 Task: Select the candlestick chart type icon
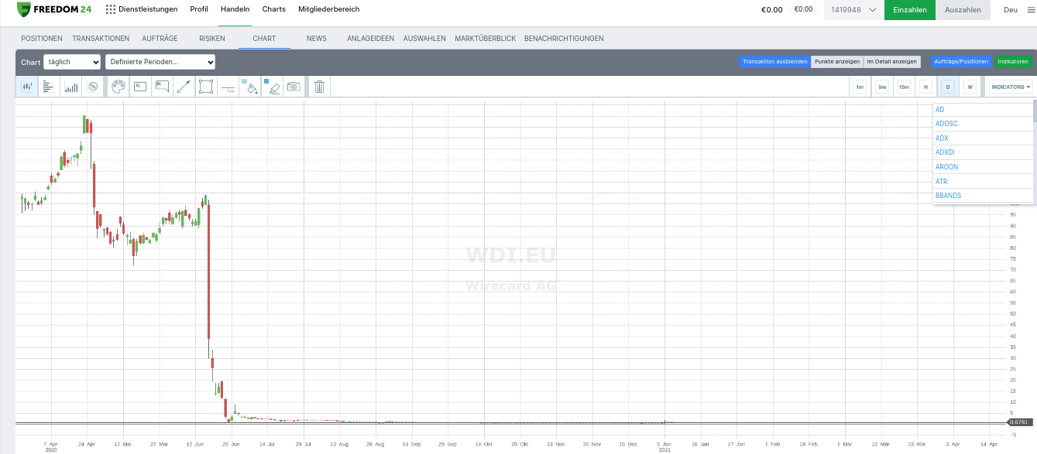click(27, 87)
